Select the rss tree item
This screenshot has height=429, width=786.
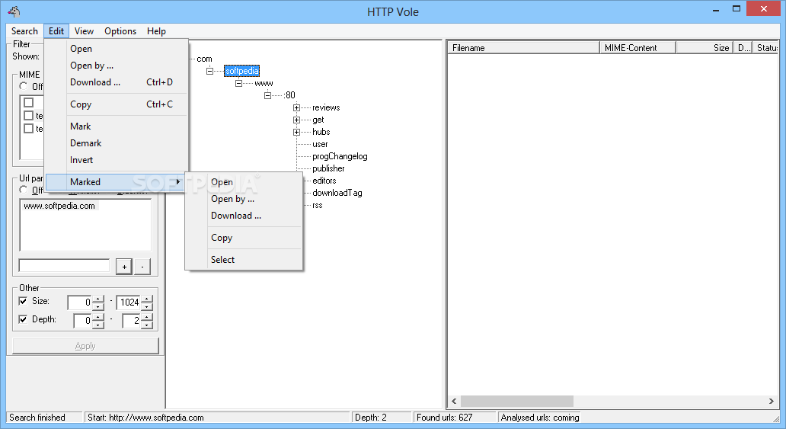point(318,205)
